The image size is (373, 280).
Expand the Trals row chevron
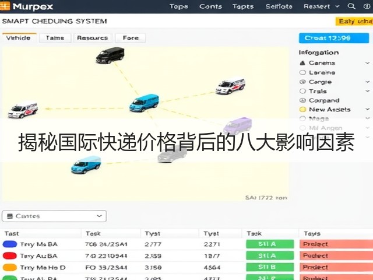click(368, 91)
